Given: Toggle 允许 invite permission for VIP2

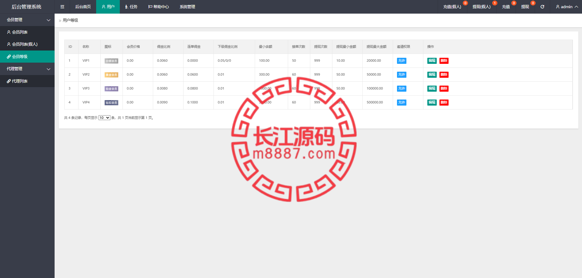Looking at the screenshot, I should click(402, 75).
